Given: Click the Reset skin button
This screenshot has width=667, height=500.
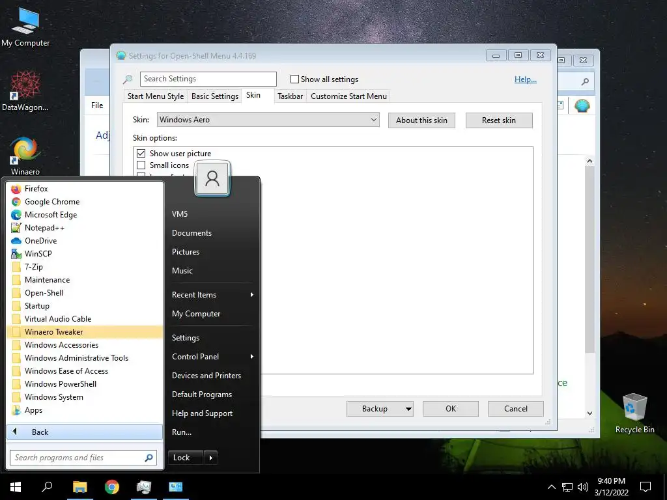Looking at the screenshot, I should [499, 120].
